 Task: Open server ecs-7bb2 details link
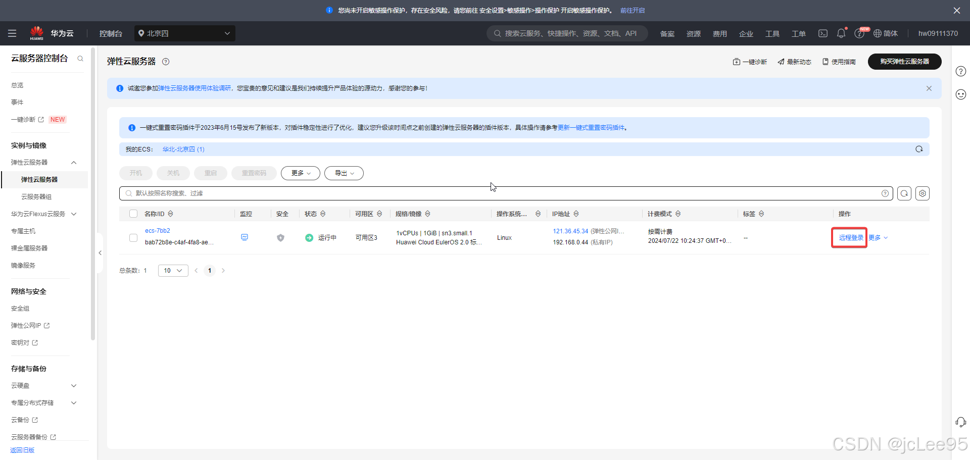point(158,231)
